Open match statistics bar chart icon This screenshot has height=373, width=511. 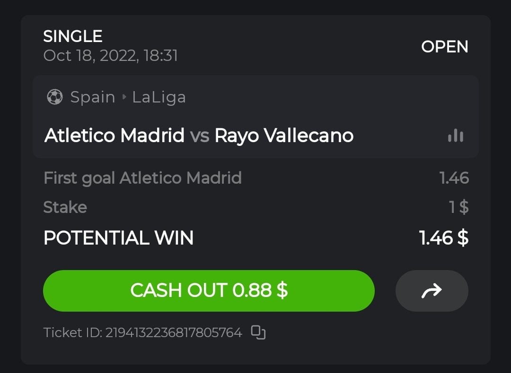point(456,136)
